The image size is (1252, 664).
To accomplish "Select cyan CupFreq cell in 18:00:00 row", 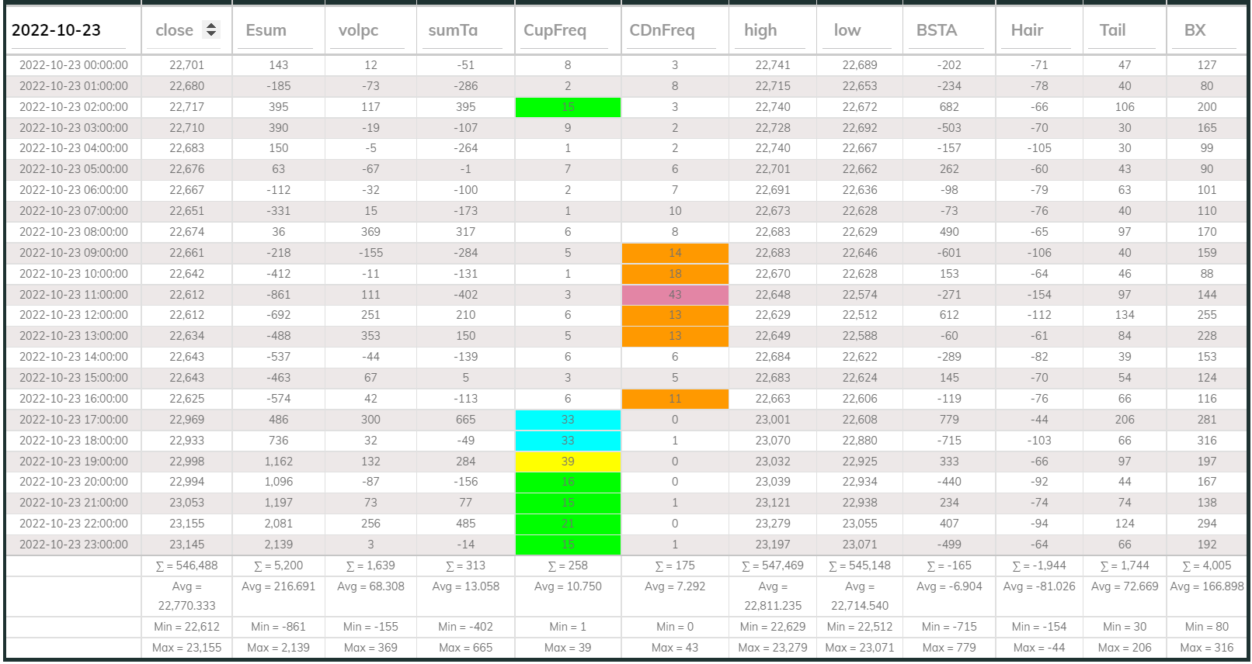I will click(568, 441).
